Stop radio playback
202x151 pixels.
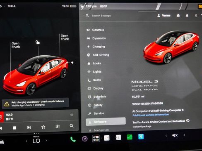(14, 128)
